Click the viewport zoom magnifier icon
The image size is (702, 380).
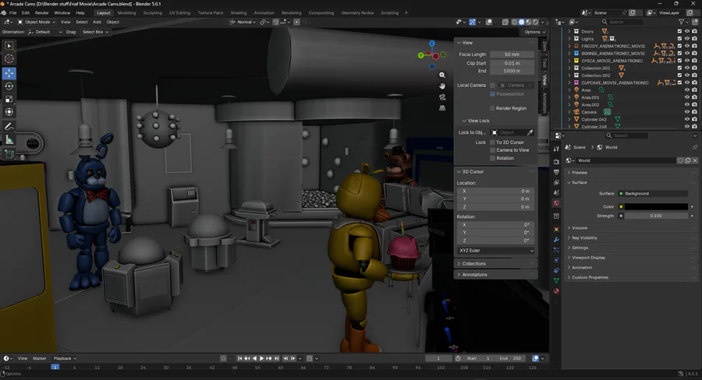click(442, 76)
